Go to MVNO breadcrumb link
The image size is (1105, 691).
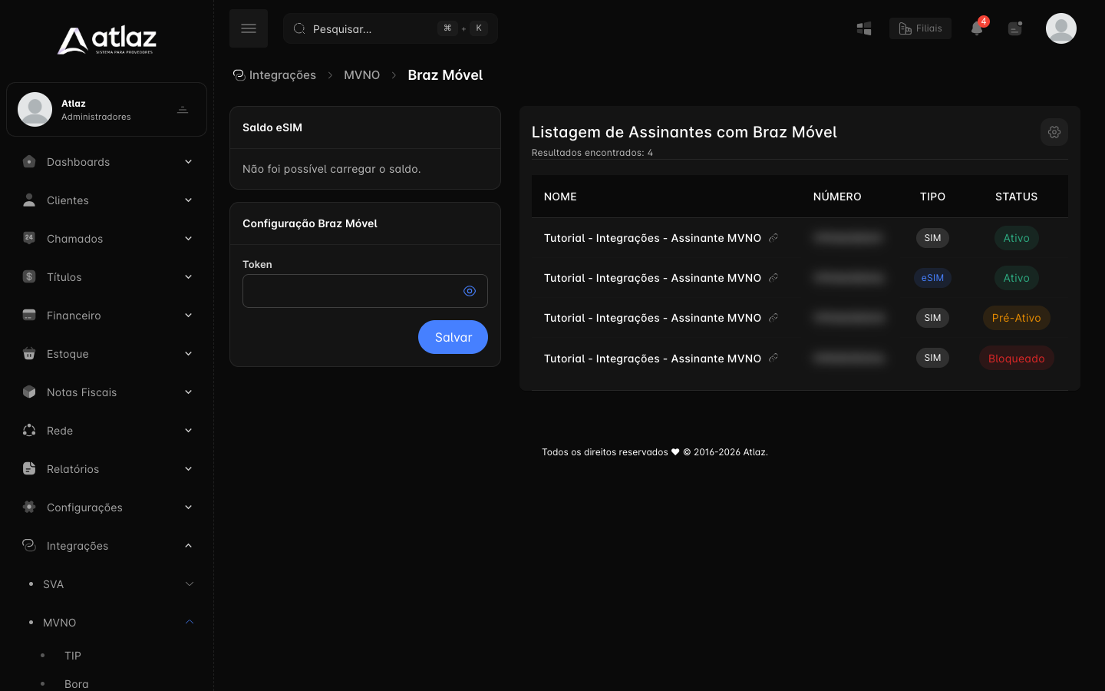362,74
